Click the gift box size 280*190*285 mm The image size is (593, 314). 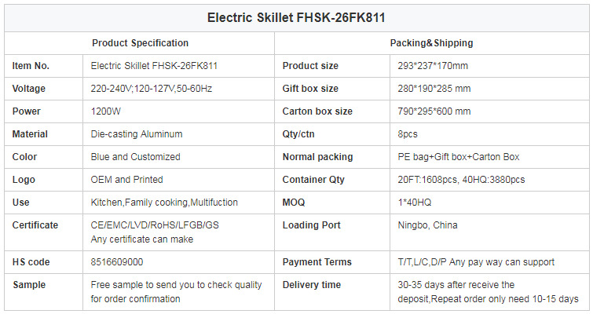[434, 89]
